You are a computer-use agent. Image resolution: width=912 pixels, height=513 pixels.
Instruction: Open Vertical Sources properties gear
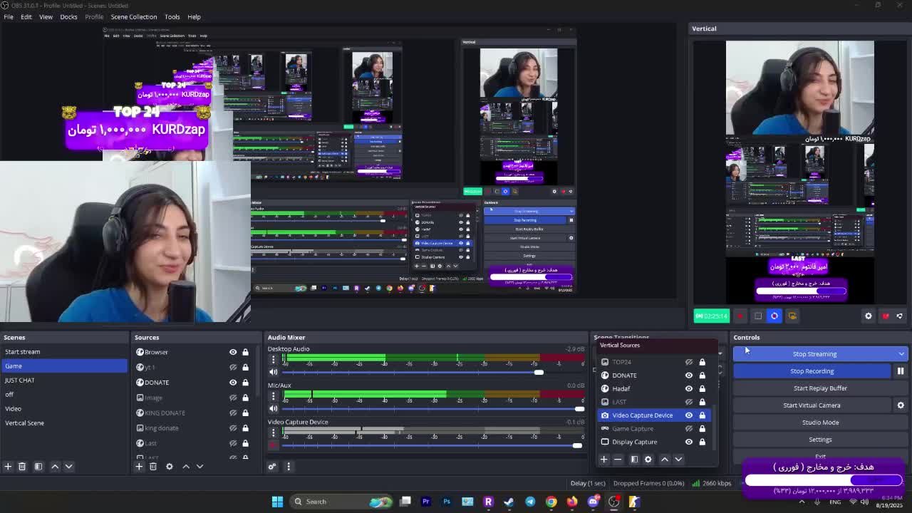648,460
